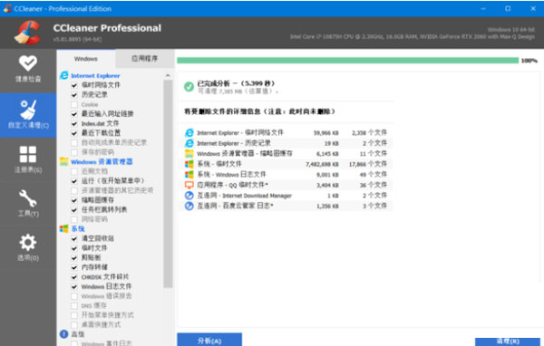Uncheck Index.dat 文件 checkbox
This screenshot has width=544, height=346.
(x=74, y=123)
